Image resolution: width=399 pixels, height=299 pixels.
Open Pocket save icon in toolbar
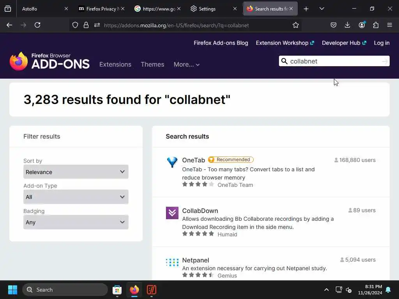click(334, 25)
